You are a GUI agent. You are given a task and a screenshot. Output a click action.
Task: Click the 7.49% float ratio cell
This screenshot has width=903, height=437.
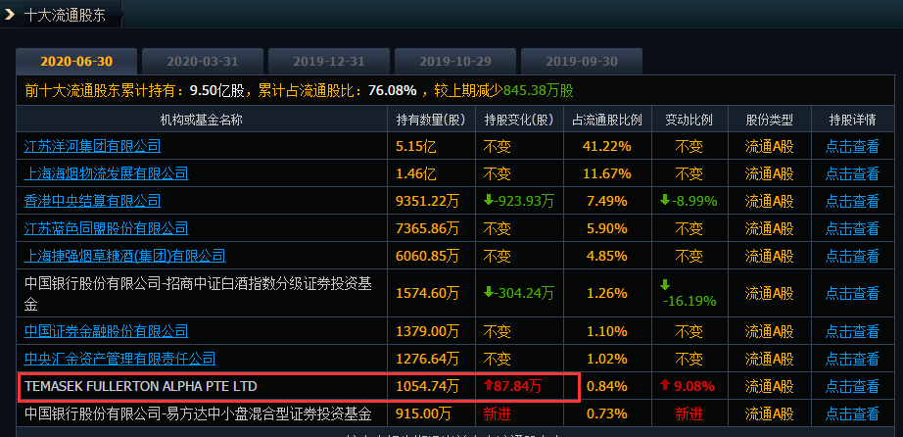pos(607,201)
